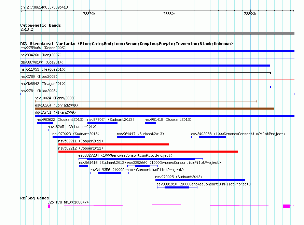
Task: Select the esv3402088 variant thick segment
Action: (212, 137)
